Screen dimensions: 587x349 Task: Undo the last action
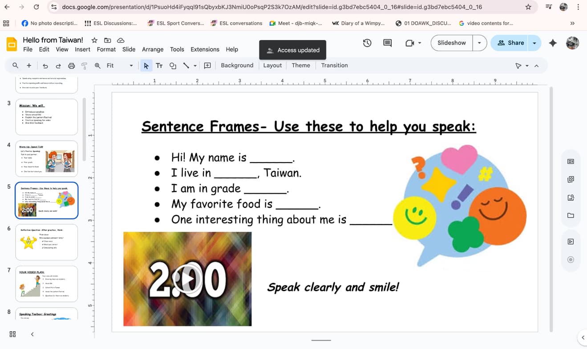[x=45, y=65]
